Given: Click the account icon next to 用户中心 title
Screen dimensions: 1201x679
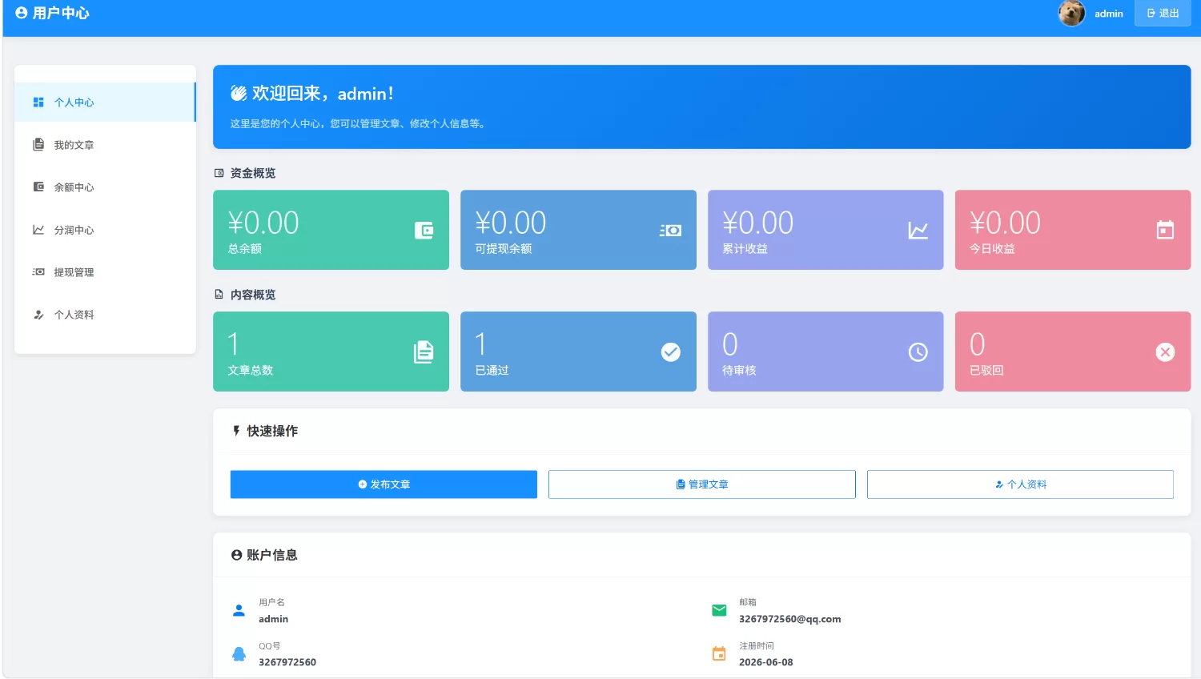Looking at the screenshot, I should (22, 13).
